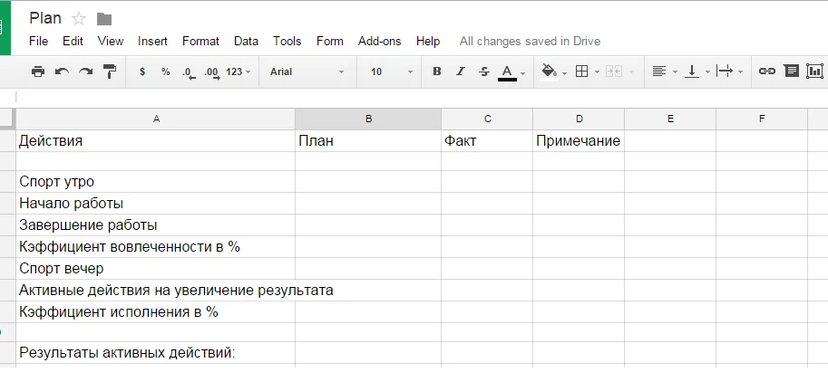Format as percent
This screenshot has width=828, height=382.
click(166, 72)
